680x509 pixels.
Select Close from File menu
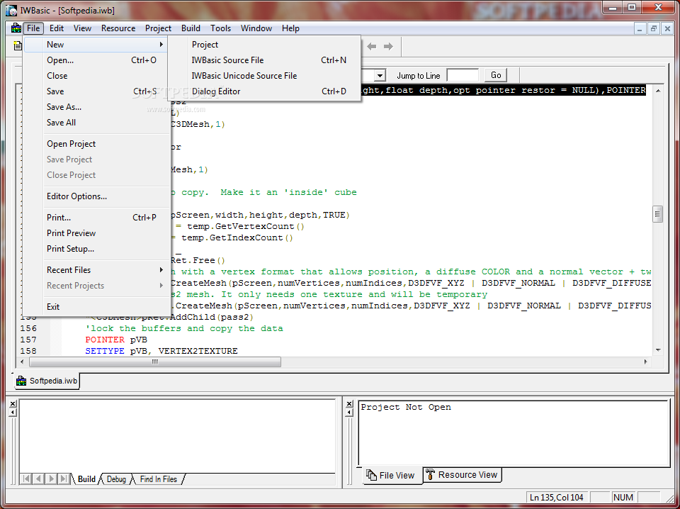(x=96, y=76)
